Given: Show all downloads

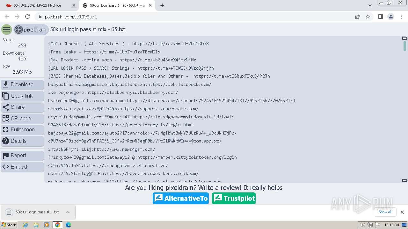Looking at the screenshot, I should [x=385, y=212].
